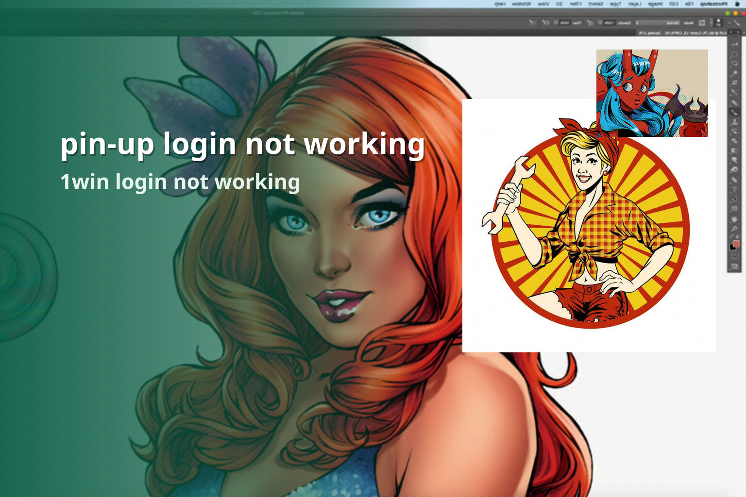
Task: Click the Opacity percentage field
Action: (610, 22)
